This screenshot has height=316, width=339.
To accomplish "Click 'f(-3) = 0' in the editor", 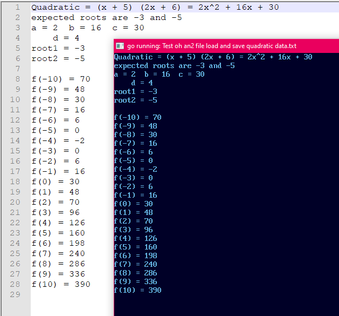I will (x=56, y=151).
